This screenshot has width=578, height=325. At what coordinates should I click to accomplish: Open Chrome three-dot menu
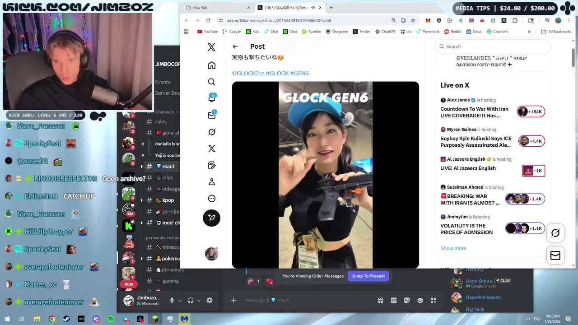[570, 20]
